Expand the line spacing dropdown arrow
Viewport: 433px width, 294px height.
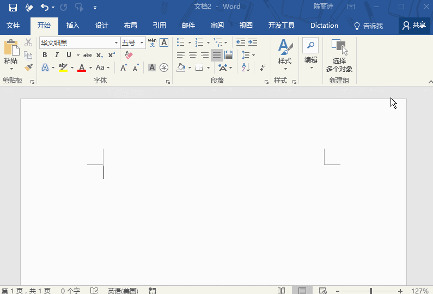pyautogui.click(x=253, y=55)
